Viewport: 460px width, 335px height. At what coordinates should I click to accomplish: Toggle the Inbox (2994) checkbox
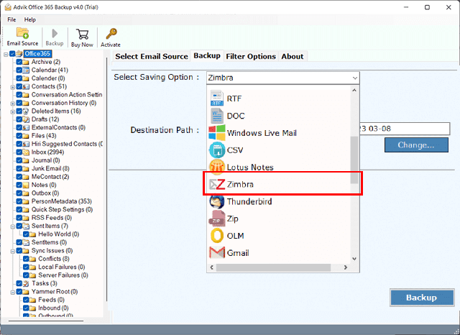coord(19,152)
